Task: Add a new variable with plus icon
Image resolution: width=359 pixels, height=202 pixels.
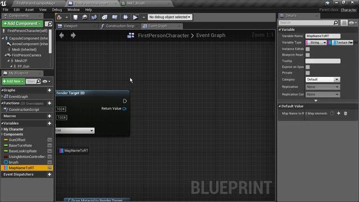Action: 49,123
